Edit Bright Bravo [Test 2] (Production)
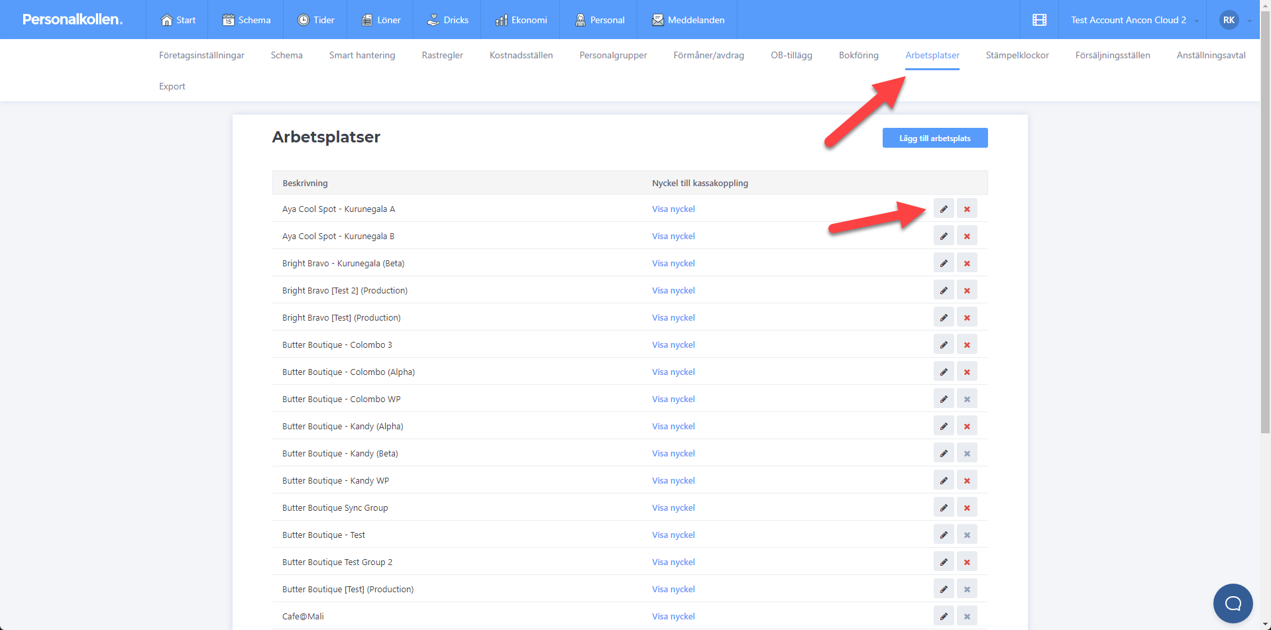This screenshot has height=630, width=1271. 944,290
